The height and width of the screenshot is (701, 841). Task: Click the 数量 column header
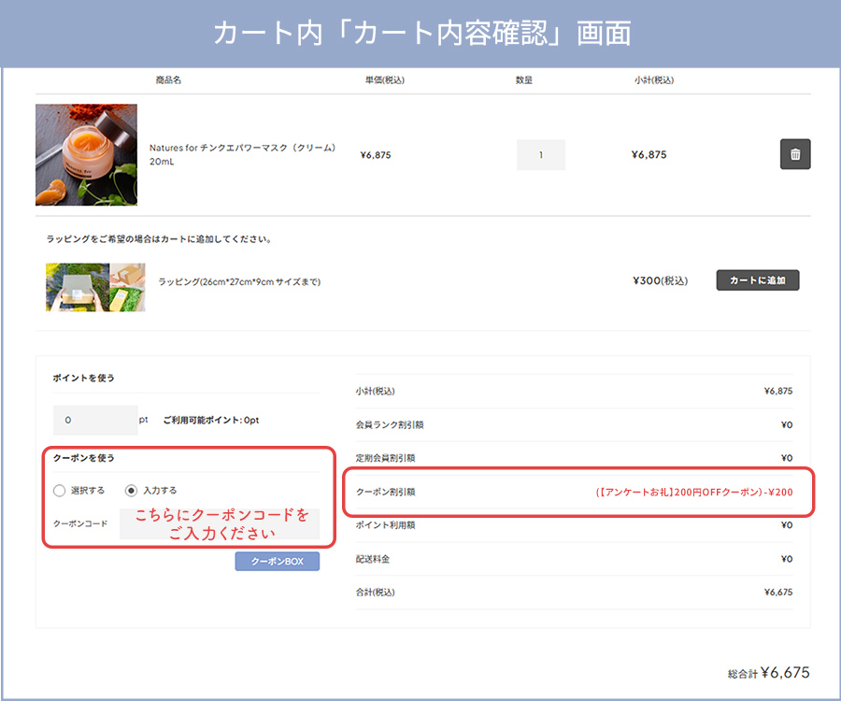(524, 80)
